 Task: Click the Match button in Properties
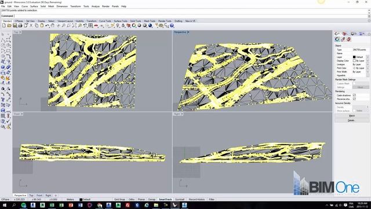tap(352, 116)
